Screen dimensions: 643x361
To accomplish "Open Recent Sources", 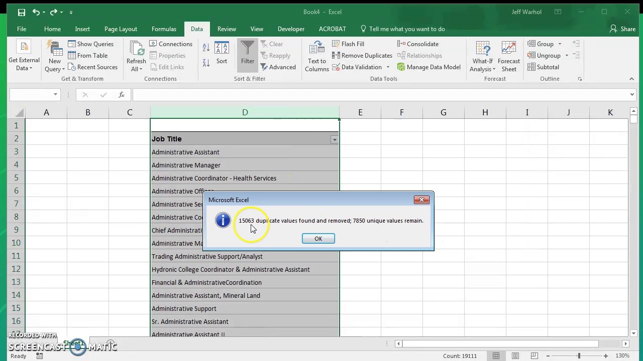I will [93, 67].
